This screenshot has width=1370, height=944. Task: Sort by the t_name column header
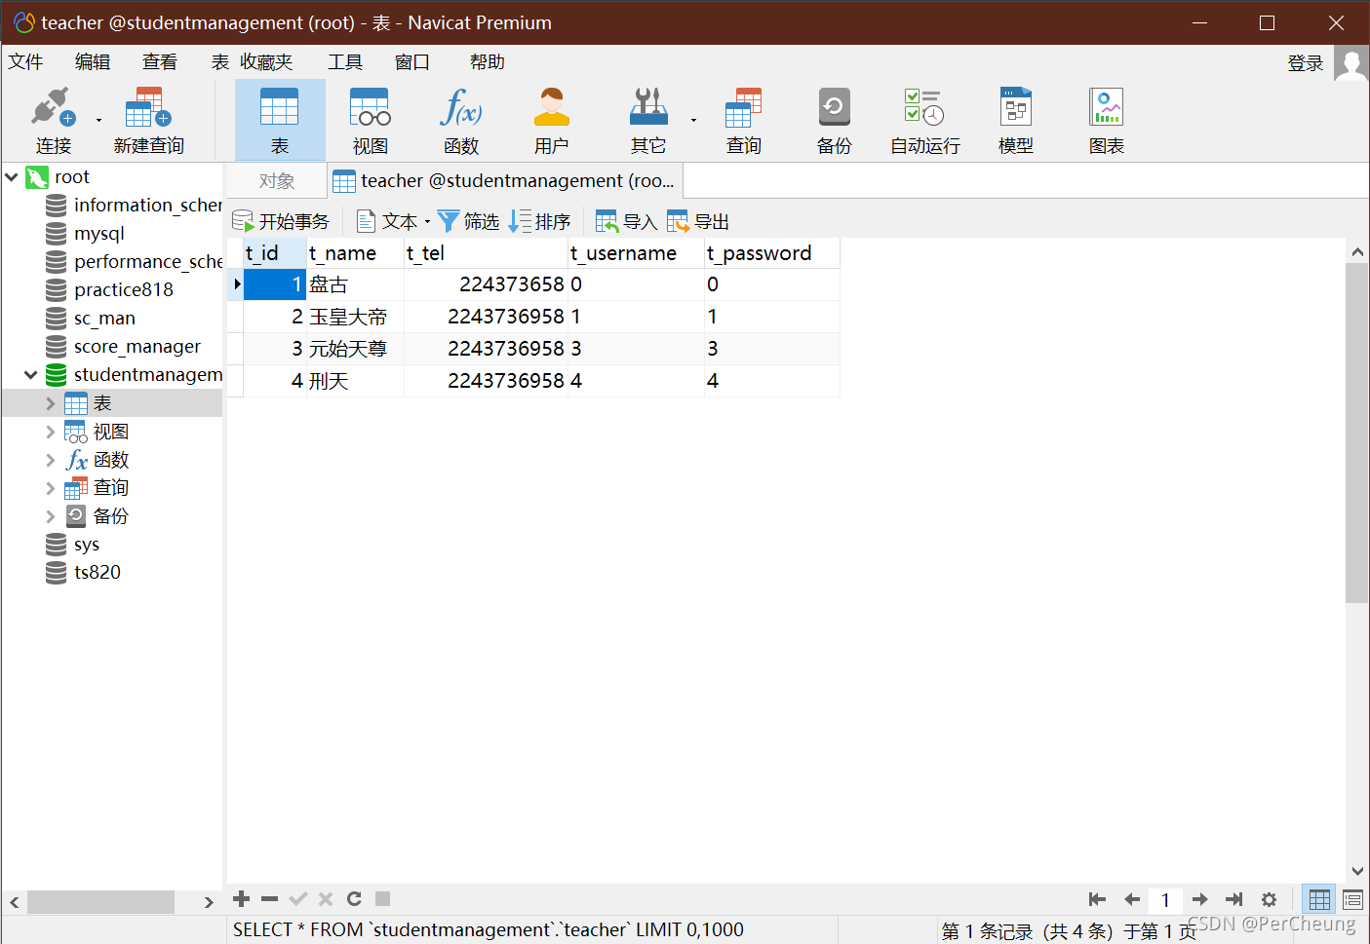[356, 253]
